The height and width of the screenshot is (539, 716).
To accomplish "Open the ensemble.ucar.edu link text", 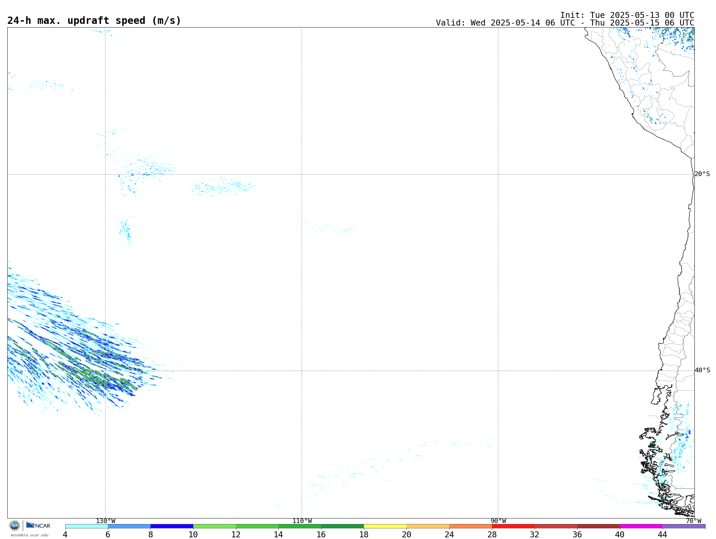I will tap(30, 535).
